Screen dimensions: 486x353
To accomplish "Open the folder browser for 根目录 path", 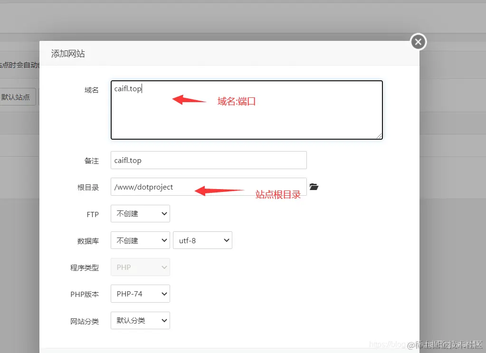I will click(314, 187).
